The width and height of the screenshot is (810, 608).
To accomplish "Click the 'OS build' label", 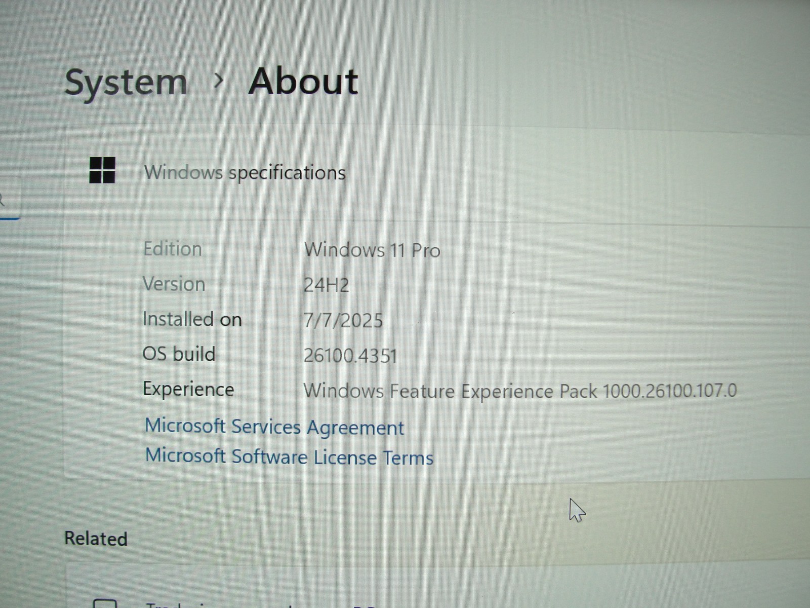I will tap(179, 354).
